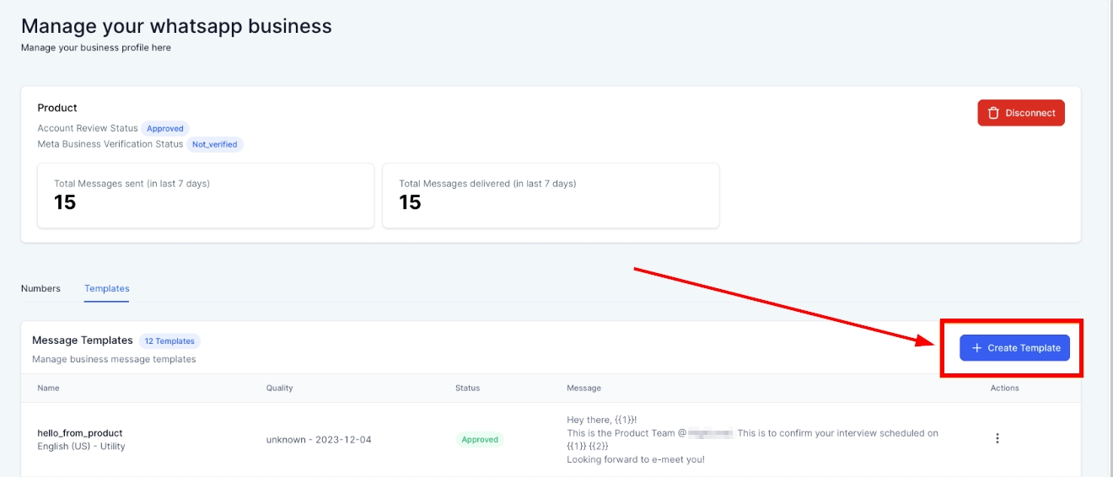Click the Status column header
Image resolution: width=1113 pixels, height=477 pixels.
(467, 388)
